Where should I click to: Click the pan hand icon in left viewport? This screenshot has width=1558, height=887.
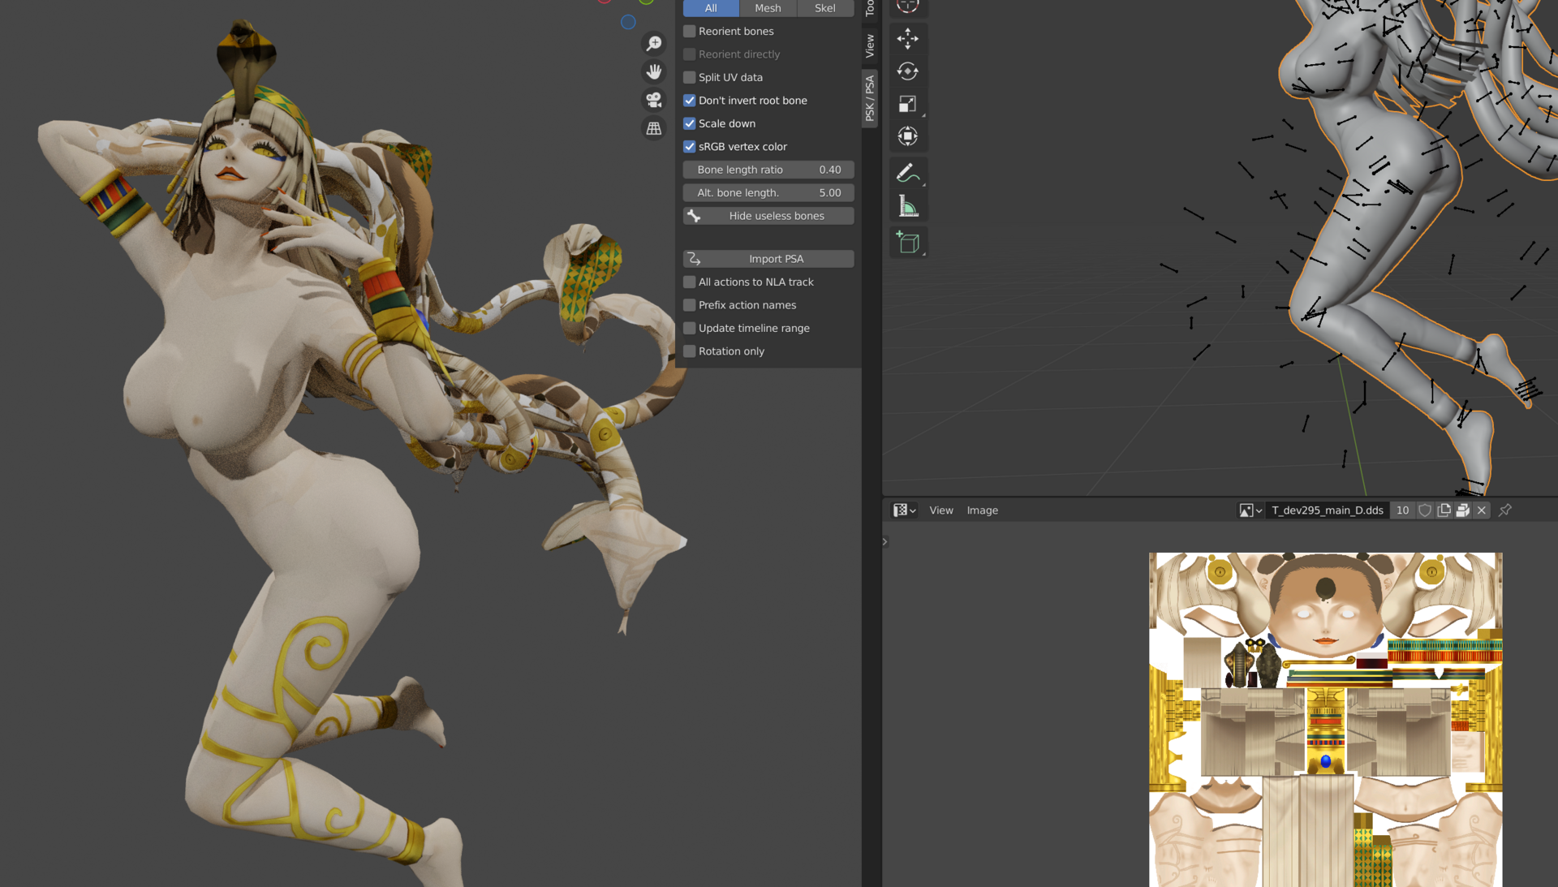(x=653, y=72)
